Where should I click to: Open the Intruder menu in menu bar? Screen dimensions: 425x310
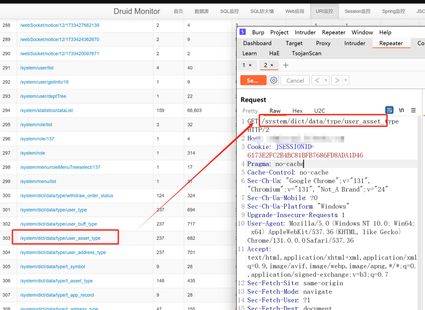click(305, 32)
